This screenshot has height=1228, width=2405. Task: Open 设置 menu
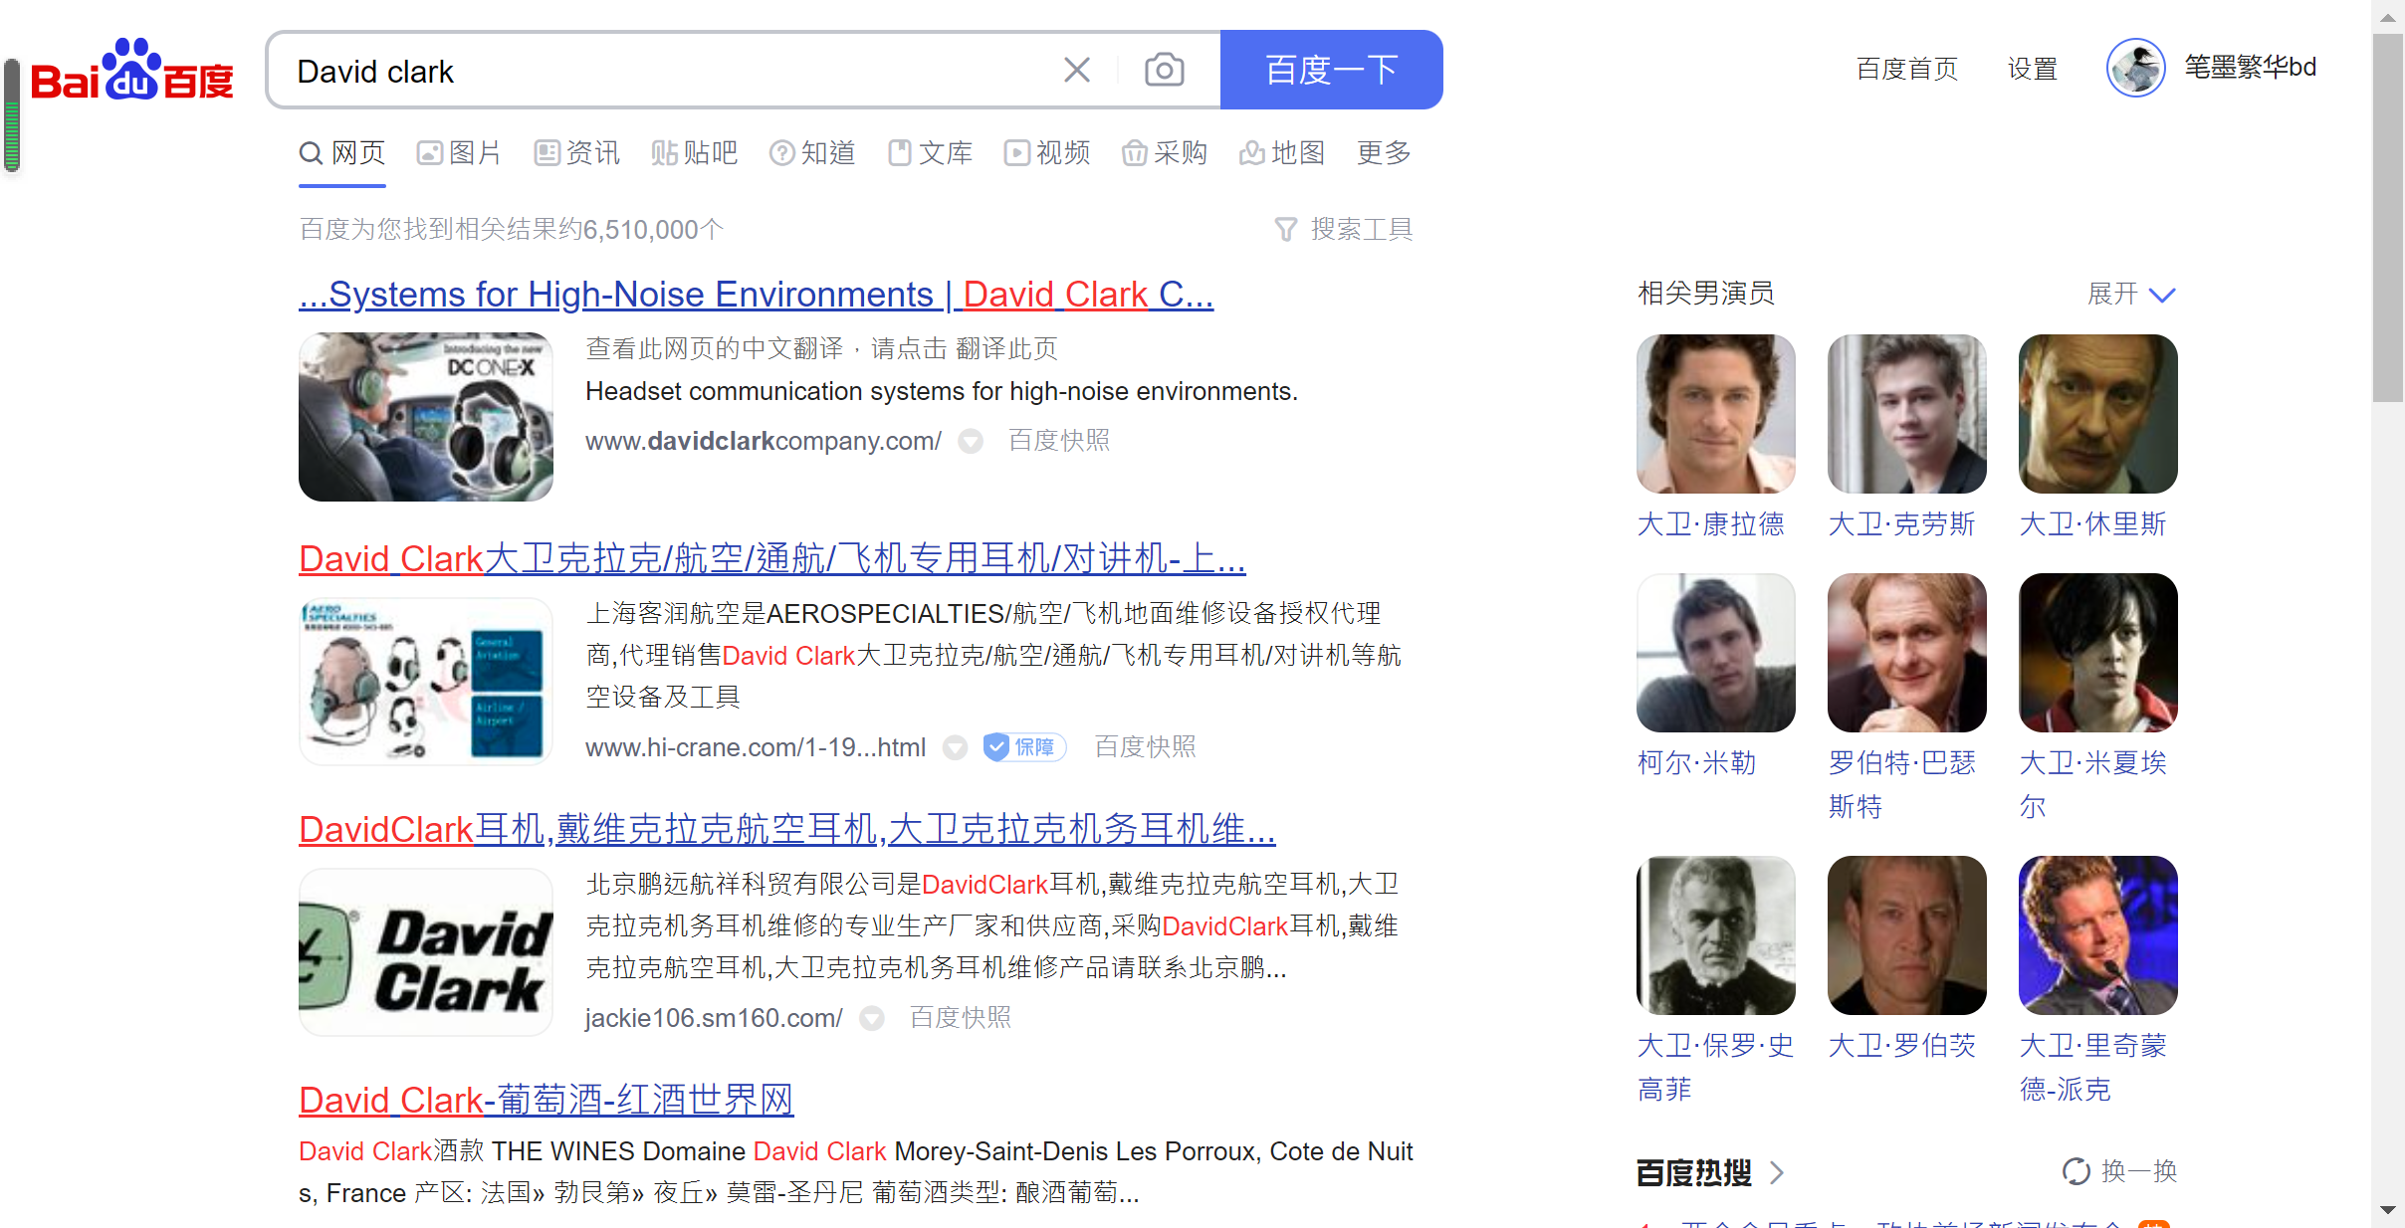(x=2032, y=69)
